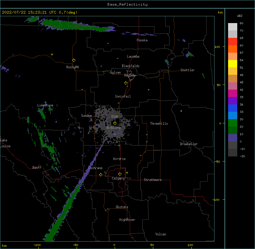Click the RockyMH map label

[x=72, y=67]
